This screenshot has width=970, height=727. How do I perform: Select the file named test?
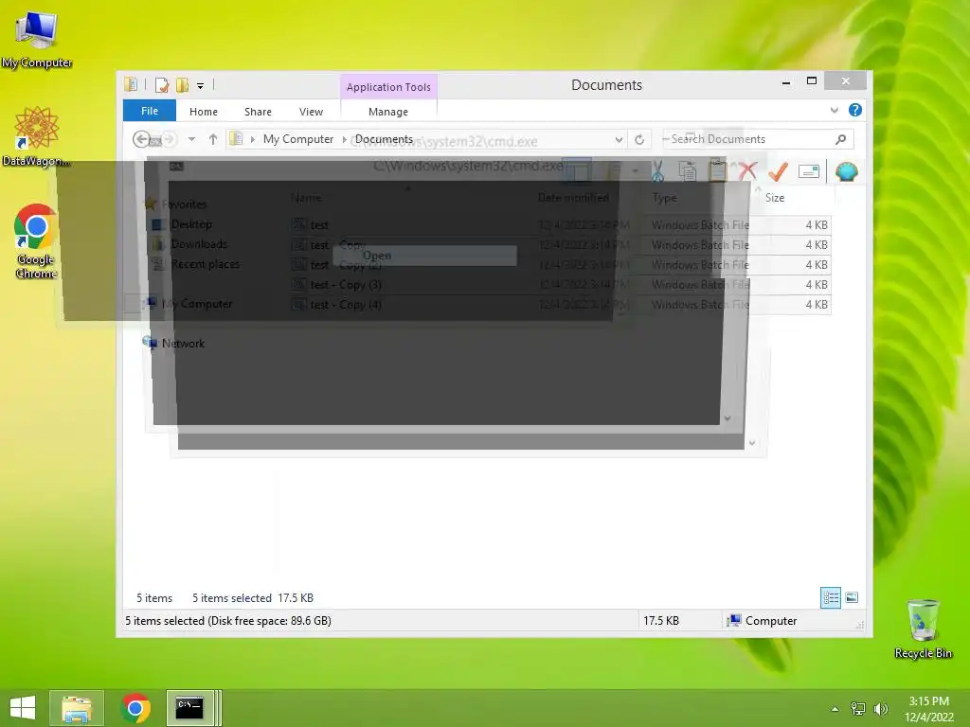tap(319, 225)
